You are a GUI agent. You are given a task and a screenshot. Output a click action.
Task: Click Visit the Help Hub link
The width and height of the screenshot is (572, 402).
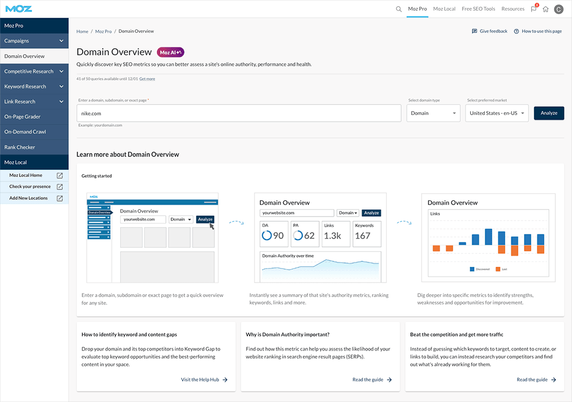(200, 380)
